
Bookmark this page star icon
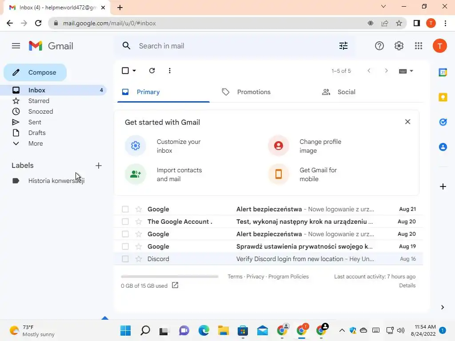click(x=399, y=23)
